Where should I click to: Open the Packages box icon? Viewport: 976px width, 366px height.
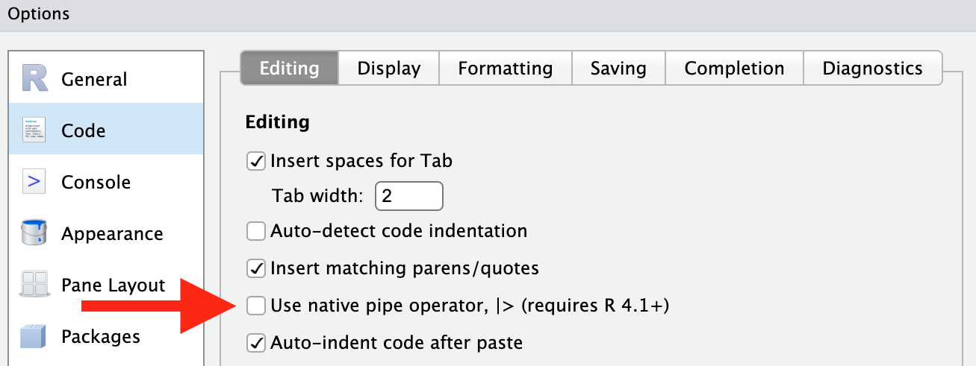pyautogui.click(x=35, y=336)
